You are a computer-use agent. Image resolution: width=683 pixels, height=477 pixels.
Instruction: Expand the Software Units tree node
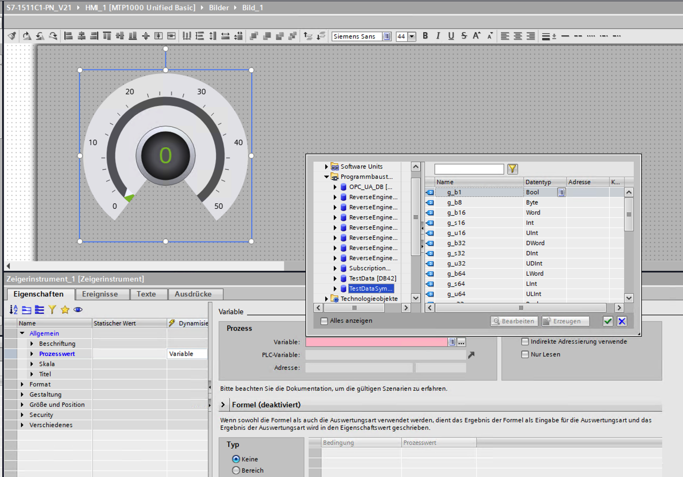click(326, 166)
